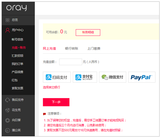
Task: Open the 花生壳 cube icon
Action: tap(8, 110)
